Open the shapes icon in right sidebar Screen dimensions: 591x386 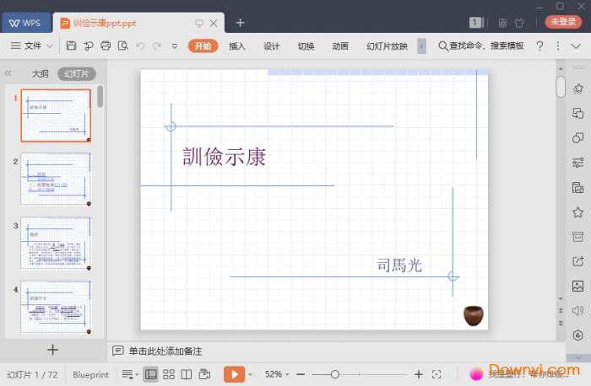coord(577,137)
